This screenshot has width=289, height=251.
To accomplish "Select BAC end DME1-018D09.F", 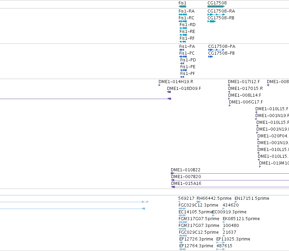I will (184, 89).
